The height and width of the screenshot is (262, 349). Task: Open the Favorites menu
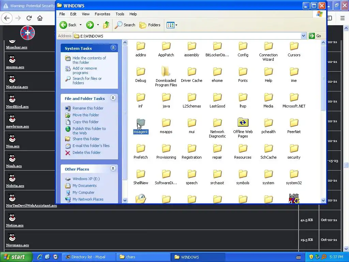coord(102,14)
